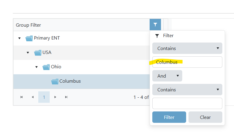Click the Ohio folder icon

coord(46,67)
